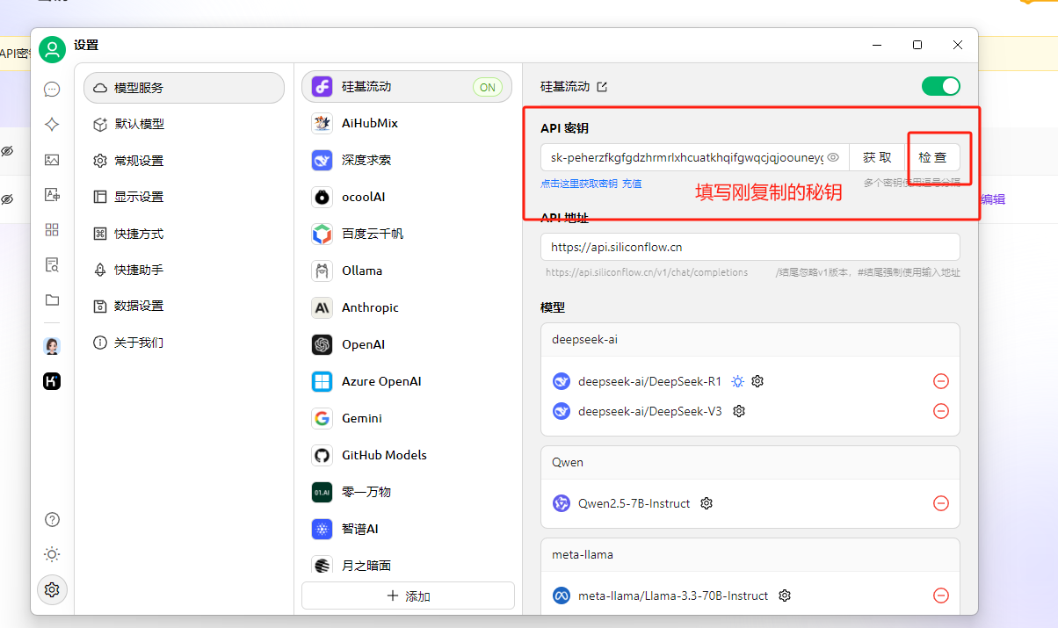Click the user avatar photo in sidebar
1058x628 pixels.
point(52,346)
